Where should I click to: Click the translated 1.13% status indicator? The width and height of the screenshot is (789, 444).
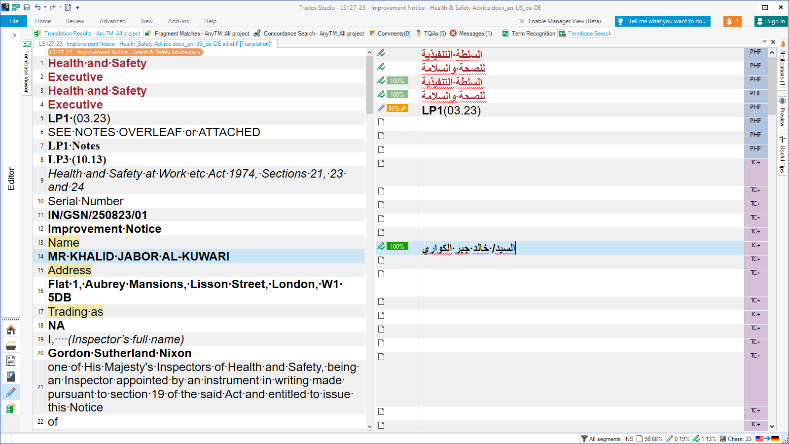click(704, 439)
